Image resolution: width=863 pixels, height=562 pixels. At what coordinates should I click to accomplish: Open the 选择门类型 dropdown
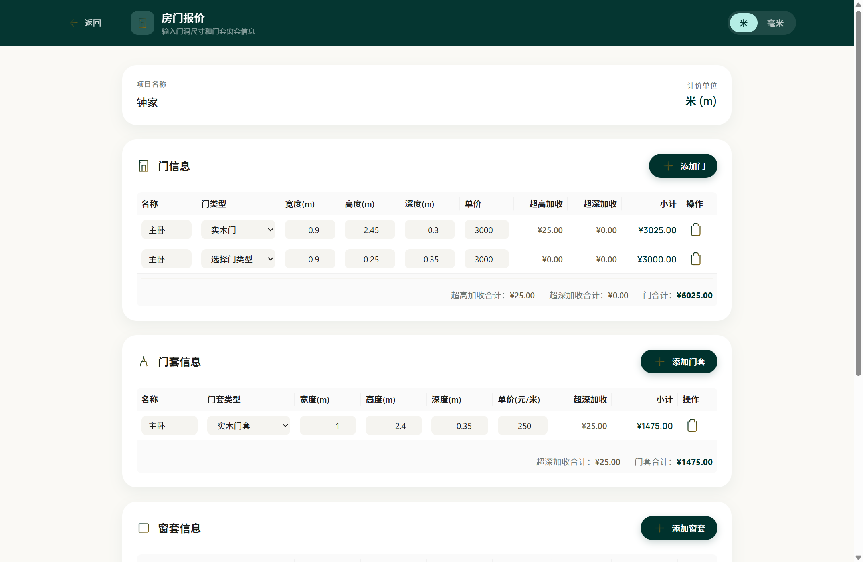[x=238, y=259]
